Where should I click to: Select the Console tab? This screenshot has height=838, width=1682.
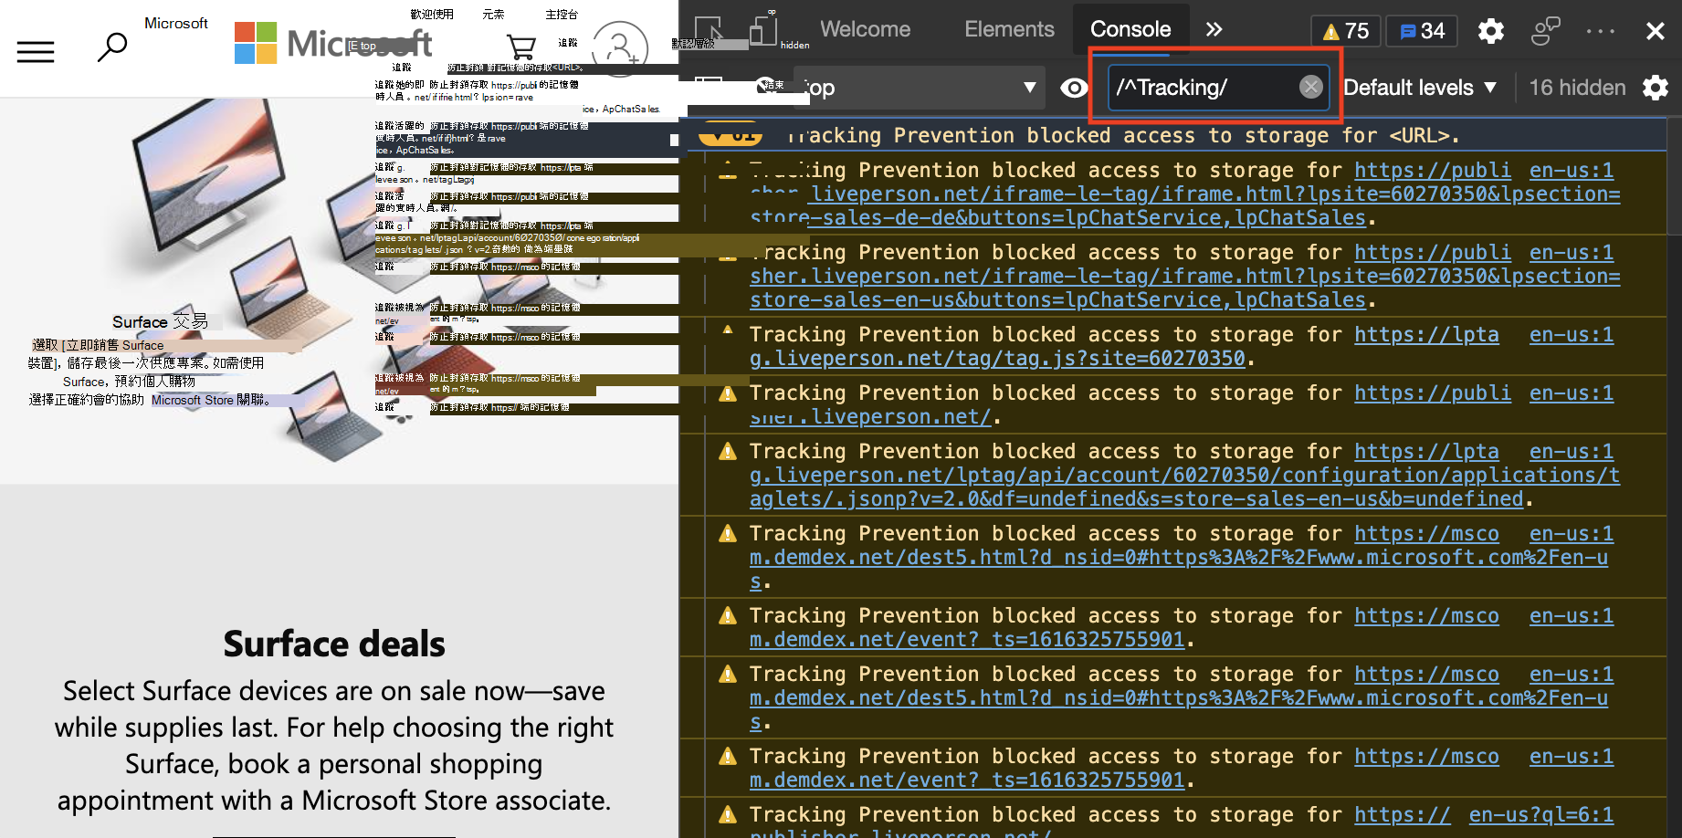point(1130,29)
